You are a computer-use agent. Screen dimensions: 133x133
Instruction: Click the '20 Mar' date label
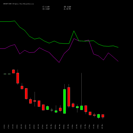(102, 126)
